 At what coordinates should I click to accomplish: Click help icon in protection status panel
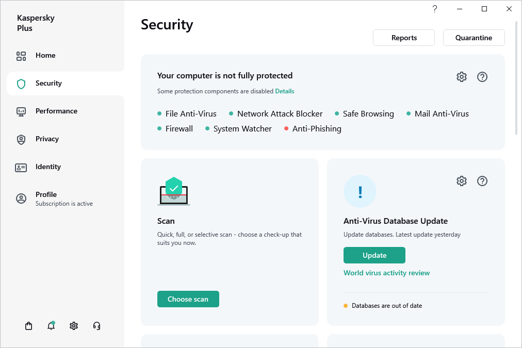(482, 77)
